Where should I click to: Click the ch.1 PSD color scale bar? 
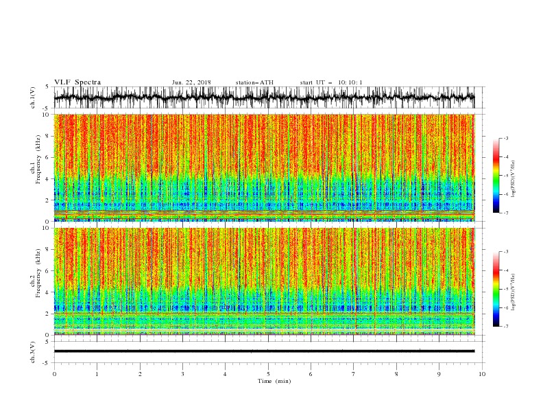click(496, 176)
